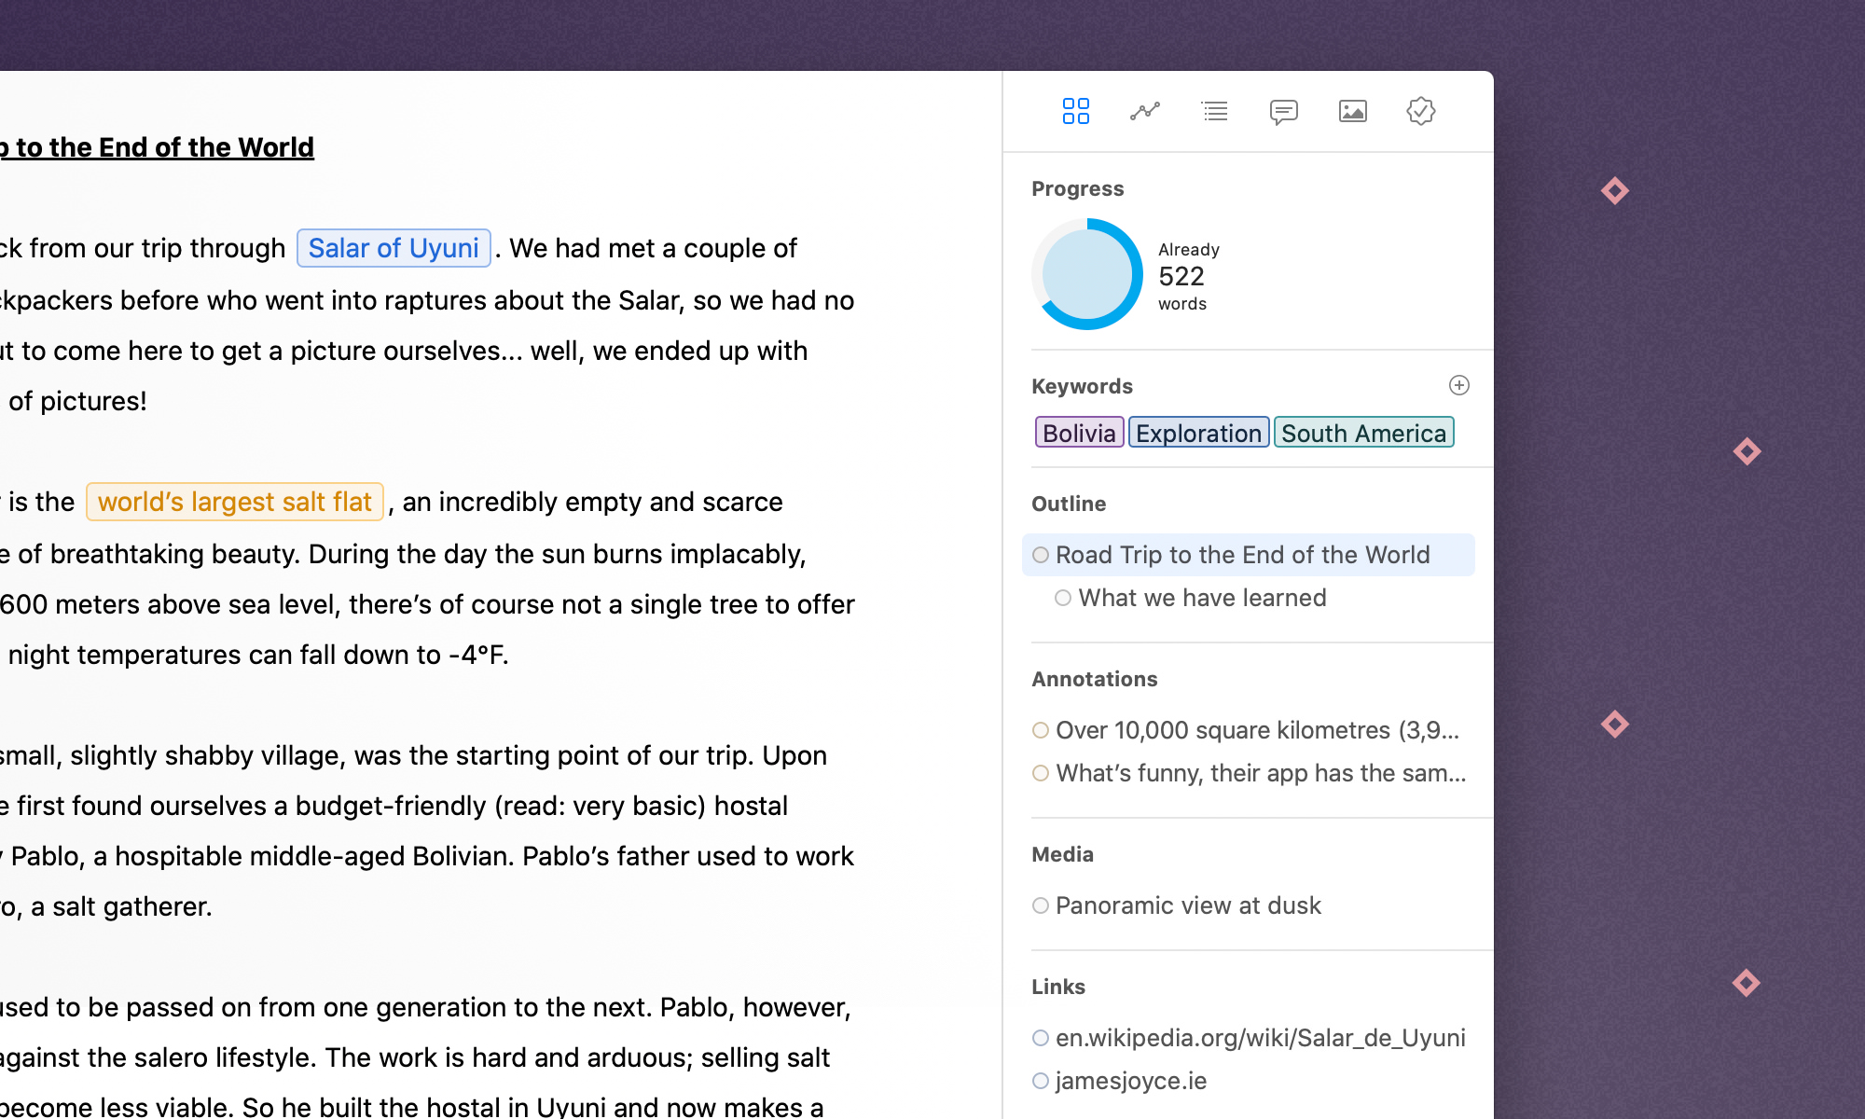
Task: Add a new keyword with the plus icon
Action: [1458, 385]
